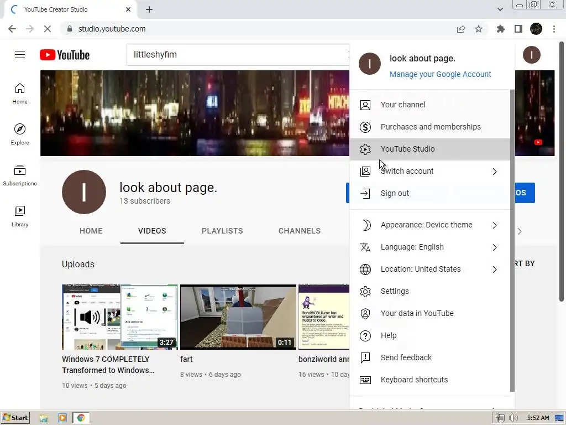Click the Help question mark icon
566x425 pixels.
365,336
